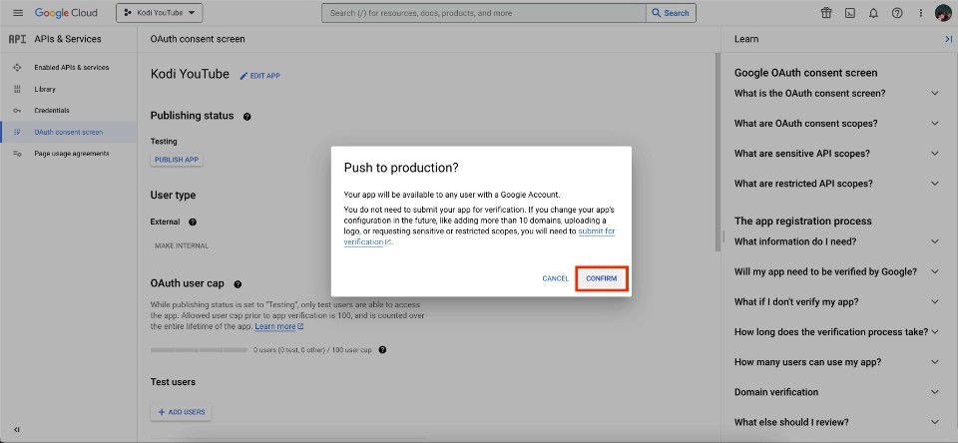Image resolution: width=958 pixels, height=443 pixels.
Task: Activate Cloud Shell terminal icon
Action: (x=850, y=13)
